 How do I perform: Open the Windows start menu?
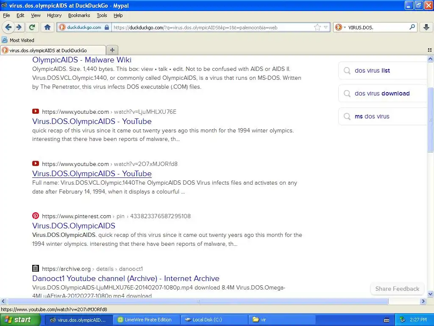click(20, 320)
